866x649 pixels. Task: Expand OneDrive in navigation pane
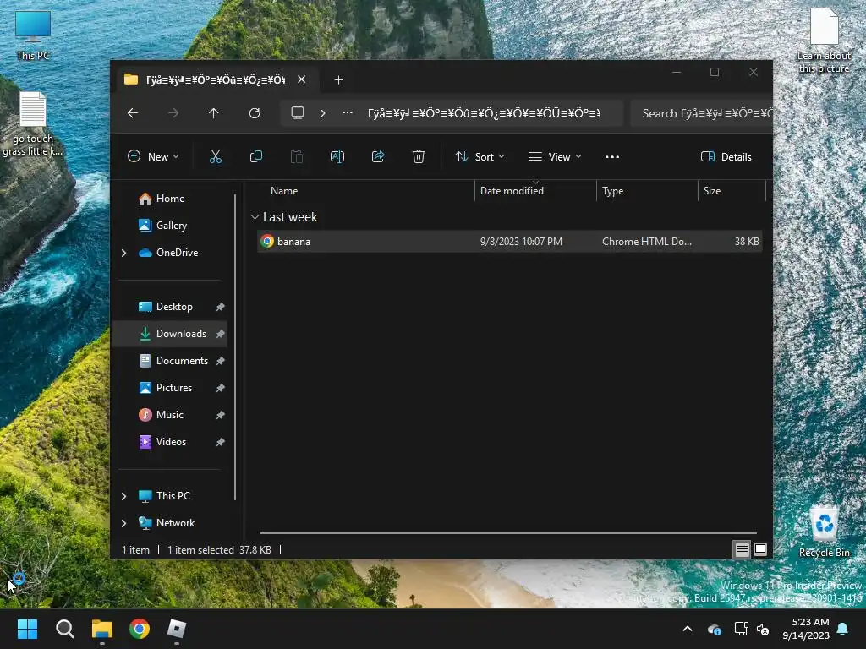click(123, 253)
